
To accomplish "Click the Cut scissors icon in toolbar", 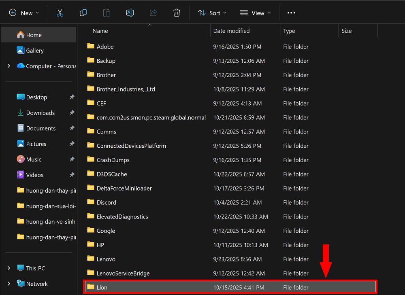I will pos(60,13).
